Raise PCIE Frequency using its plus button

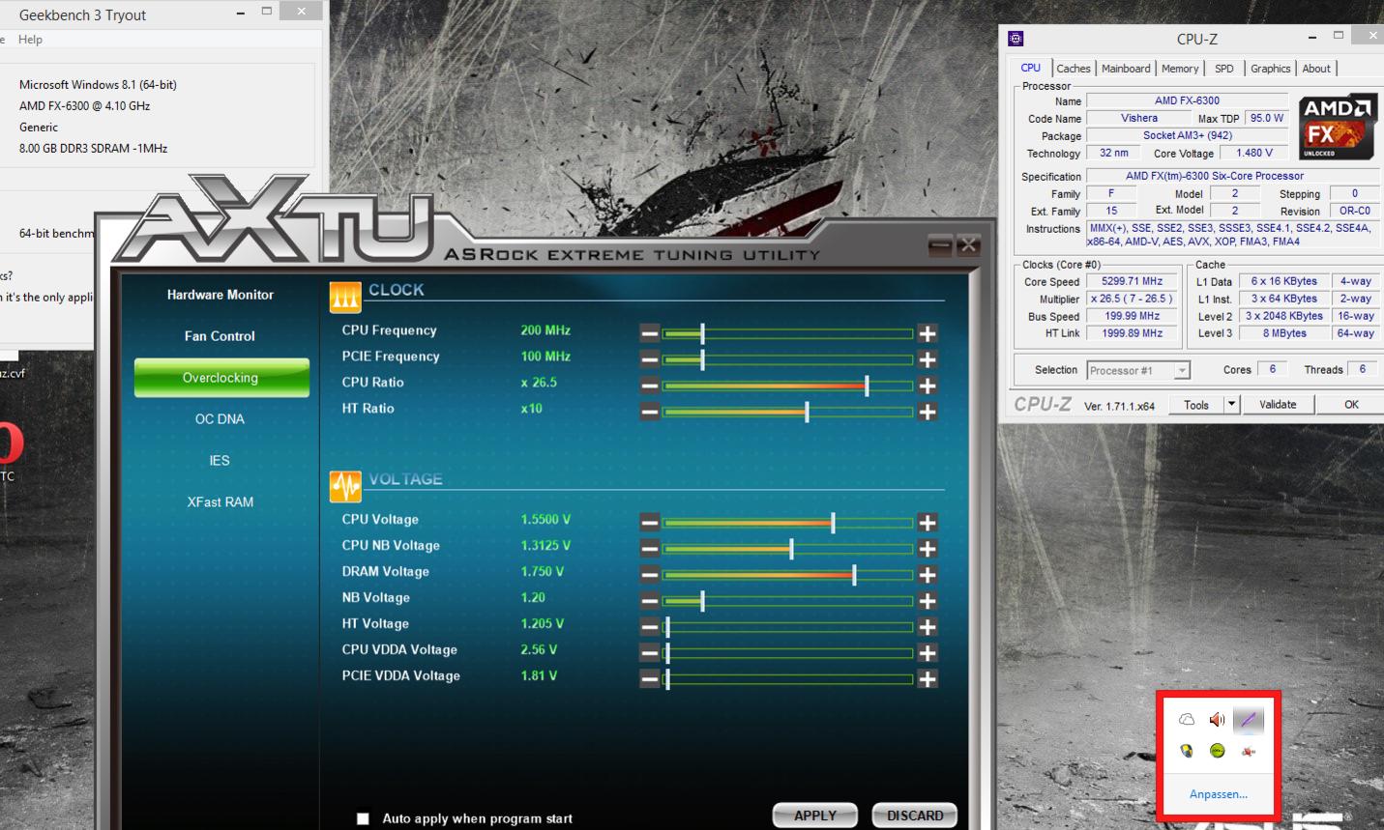928,359
